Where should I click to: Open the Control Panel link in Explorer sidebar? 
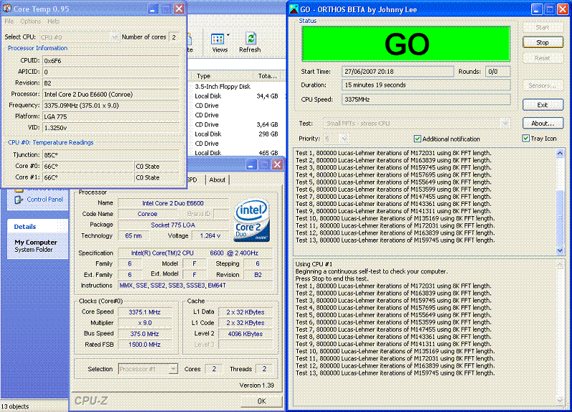44,200
